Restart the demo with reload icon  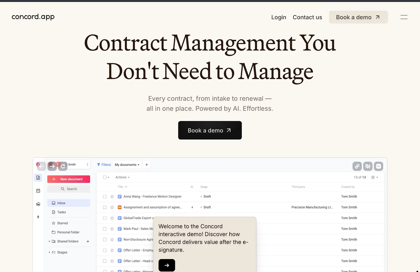click(63, 166)
